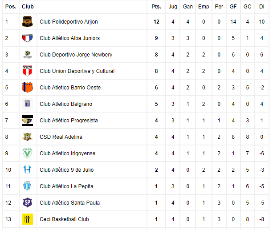
Task: Click the CSD Real Adelina emblem
Action: coord(27,137)
